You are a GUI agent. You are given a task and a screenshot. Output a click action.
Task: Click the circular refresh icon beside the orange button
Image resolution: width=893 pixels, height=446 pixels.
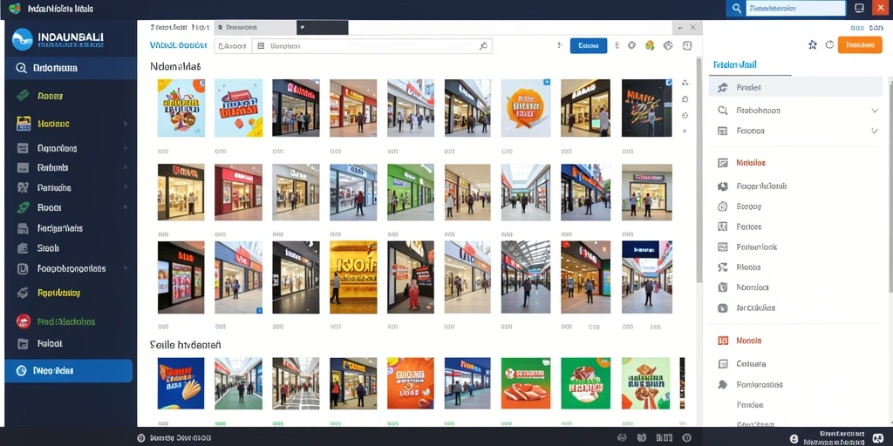point(829,44)
